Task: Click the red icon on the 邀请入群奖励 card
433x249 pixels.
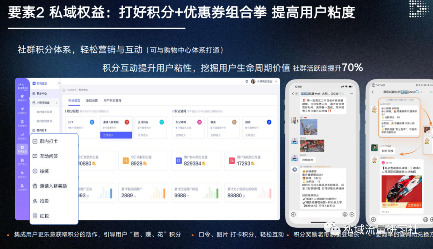Action: coord(127,122)
